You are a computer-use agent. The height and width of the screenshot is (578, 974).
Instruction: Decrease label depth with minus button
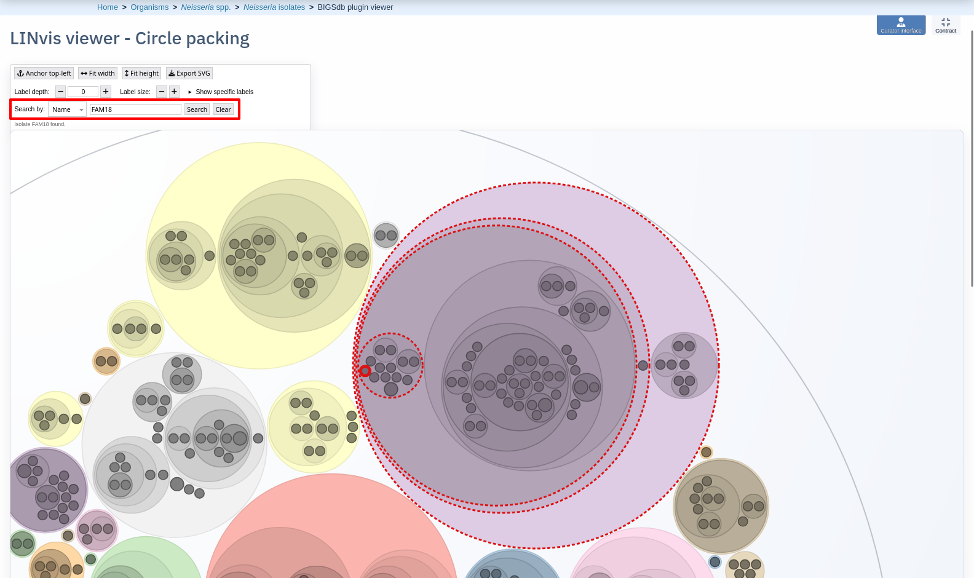tap(60, 92)
